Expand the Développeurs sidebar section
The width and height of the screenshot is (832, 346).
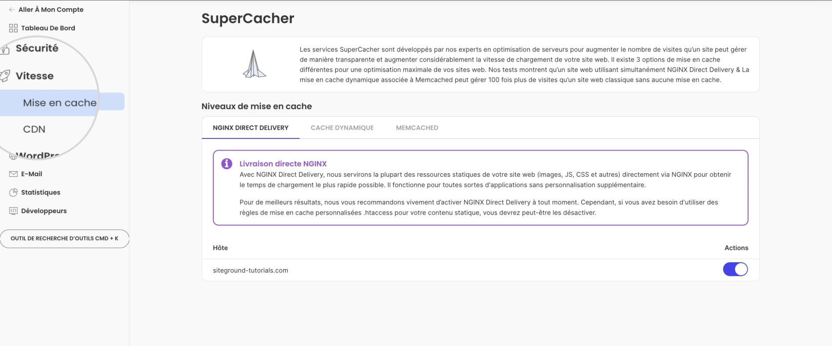44,211
